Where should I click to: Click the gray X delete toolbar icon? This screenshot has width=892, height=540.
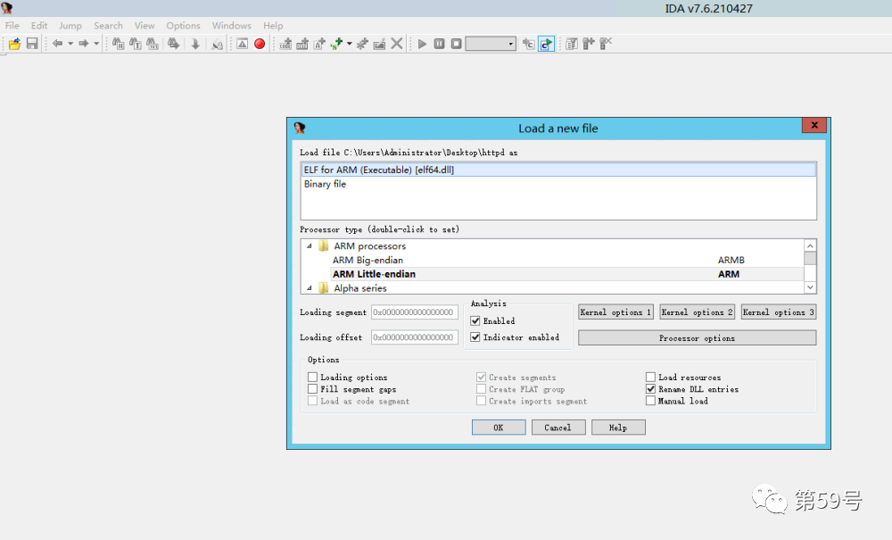point(397,44)
